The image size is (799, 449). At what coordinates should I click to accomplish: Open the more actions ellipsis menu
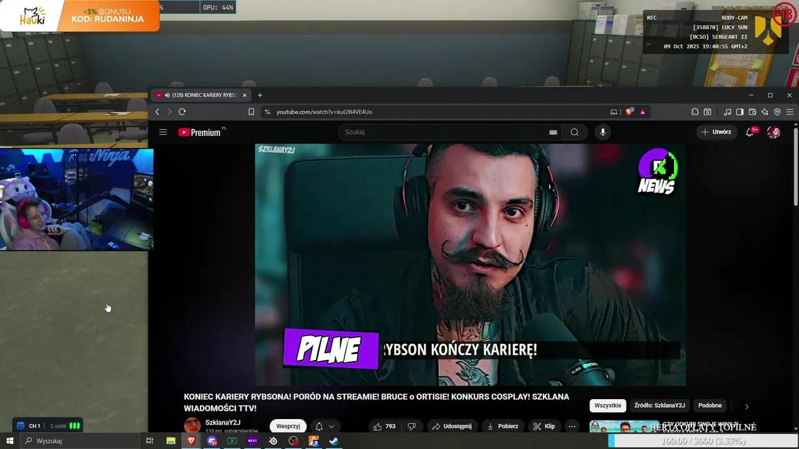pyautogui.click(x=572, y=427)
